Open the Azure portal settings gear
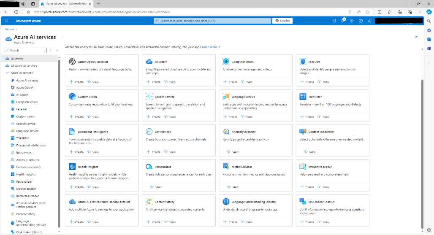Viewport: 434px width, 235px height. click(x=352, y=21)
